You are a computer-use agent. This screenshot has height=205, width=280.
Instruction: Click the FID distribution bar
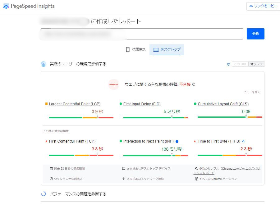[x=155, y=118]
